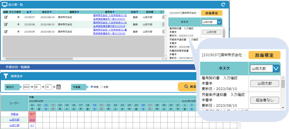Open the 顧客名 column filter arrow

click(78, 12)
